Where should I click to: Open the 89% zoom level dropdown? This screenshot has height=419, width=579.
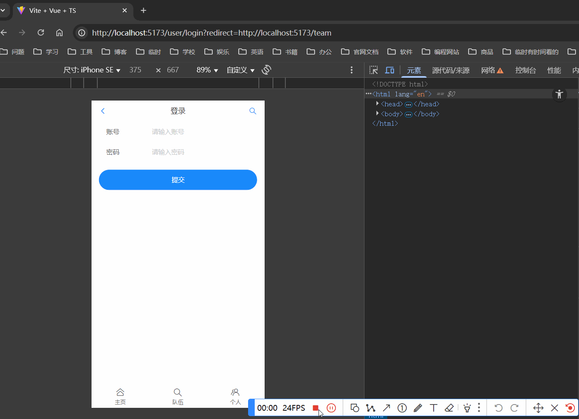(x=207, y=70)
